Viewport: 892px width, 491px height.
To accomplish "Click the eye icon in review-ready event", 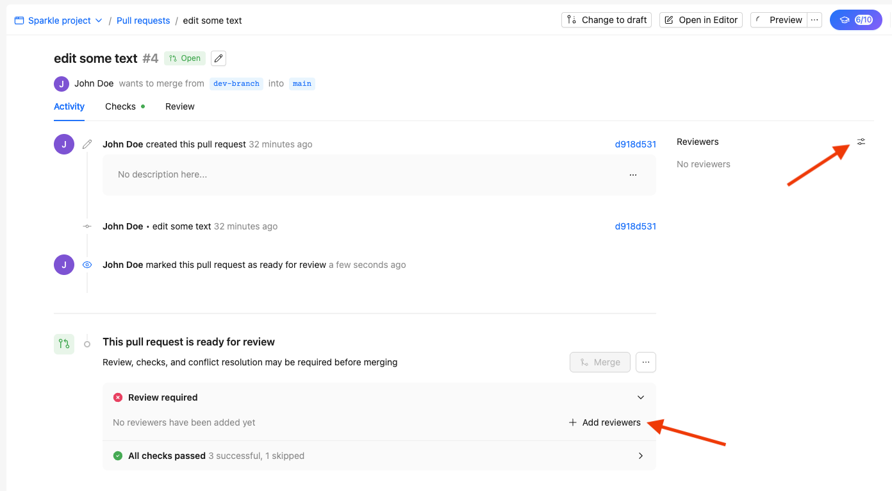I will point(87,265).
